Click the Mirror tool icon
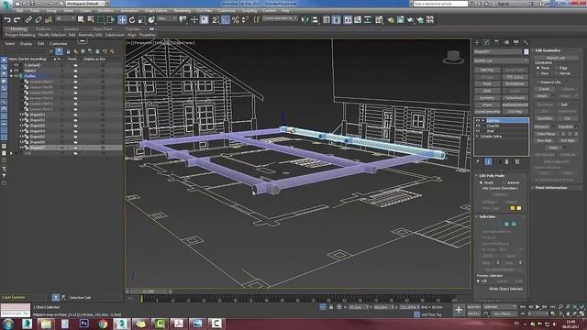587x330 pixels. (305, 20)
